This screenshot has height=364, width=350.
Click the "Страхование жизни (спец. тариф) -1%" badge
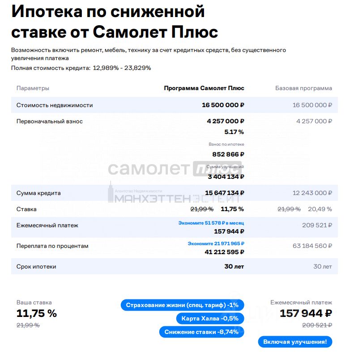point(183,305)
